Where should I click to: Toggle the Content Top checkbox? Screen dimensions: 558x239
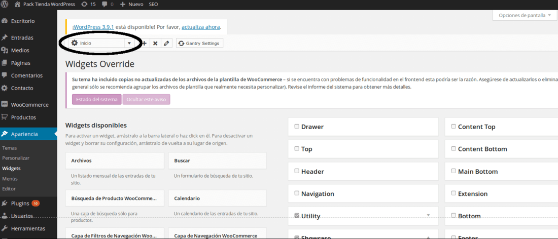click(x=454, y=126)
